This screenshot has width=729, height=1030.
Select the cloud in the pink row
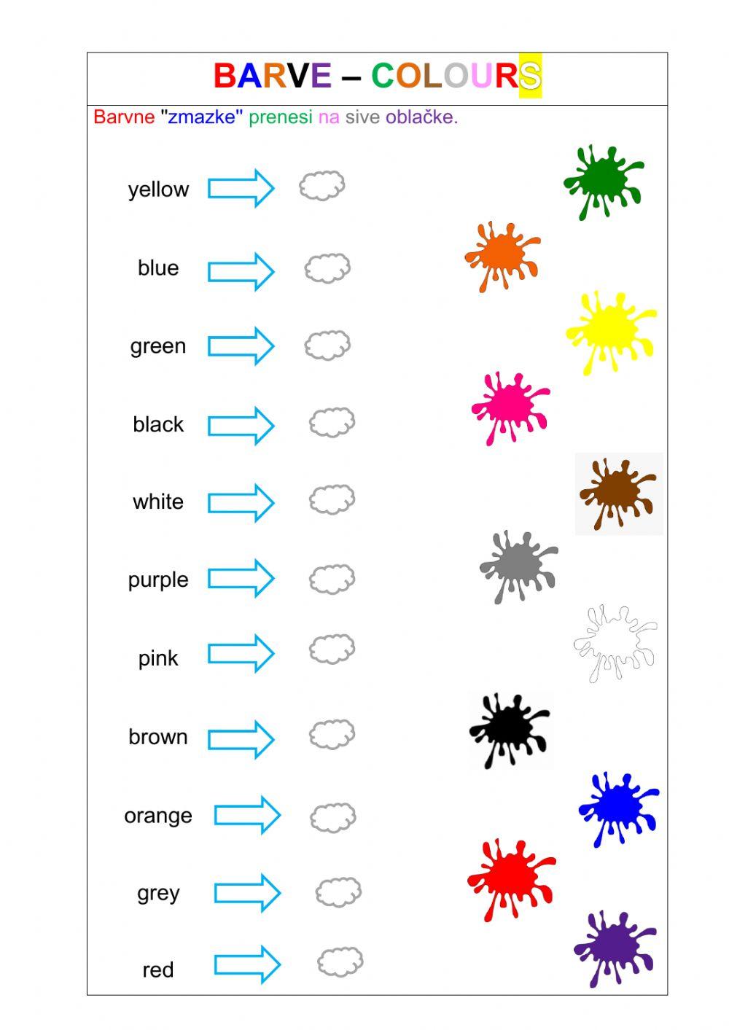point(332,649)
